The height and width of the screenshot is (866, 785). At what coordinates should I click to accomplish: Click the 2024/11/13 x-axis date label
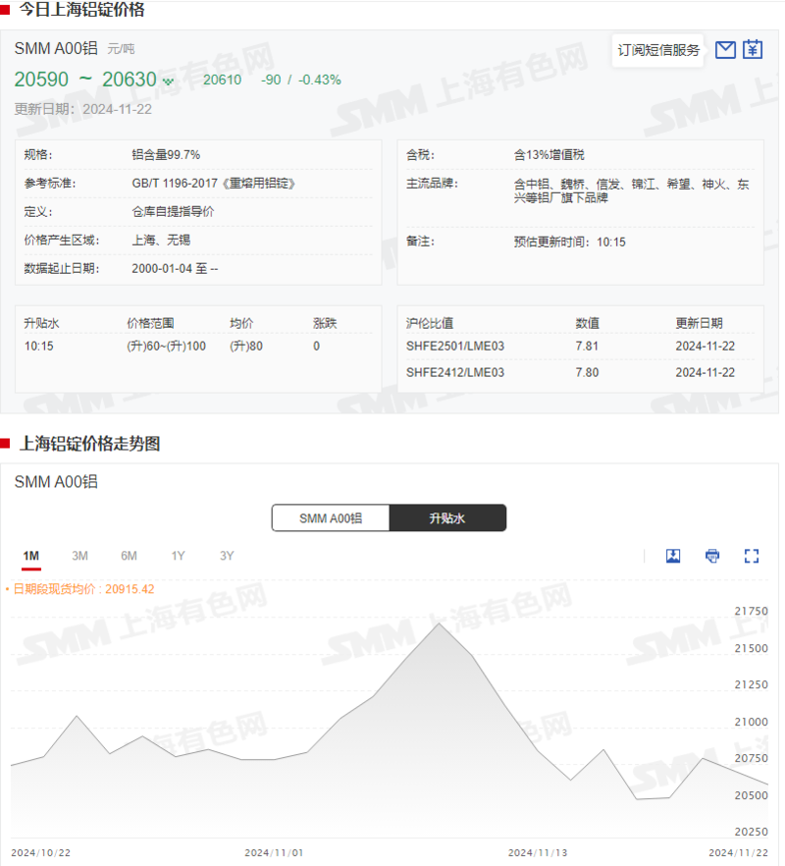(x=538, y=852)
